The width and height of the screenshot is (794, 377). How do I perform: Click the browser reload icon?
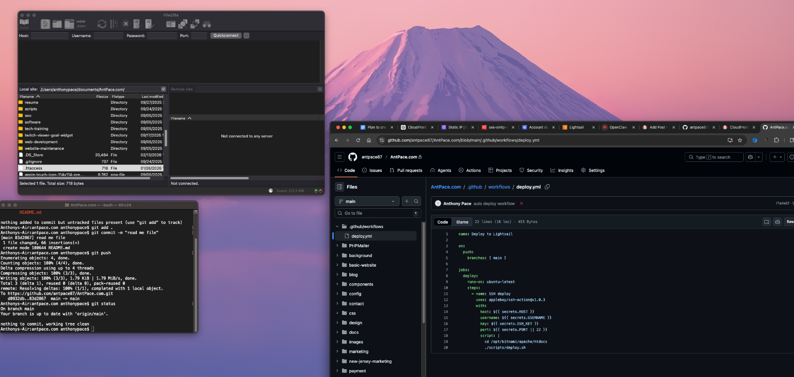pos(358,140)
